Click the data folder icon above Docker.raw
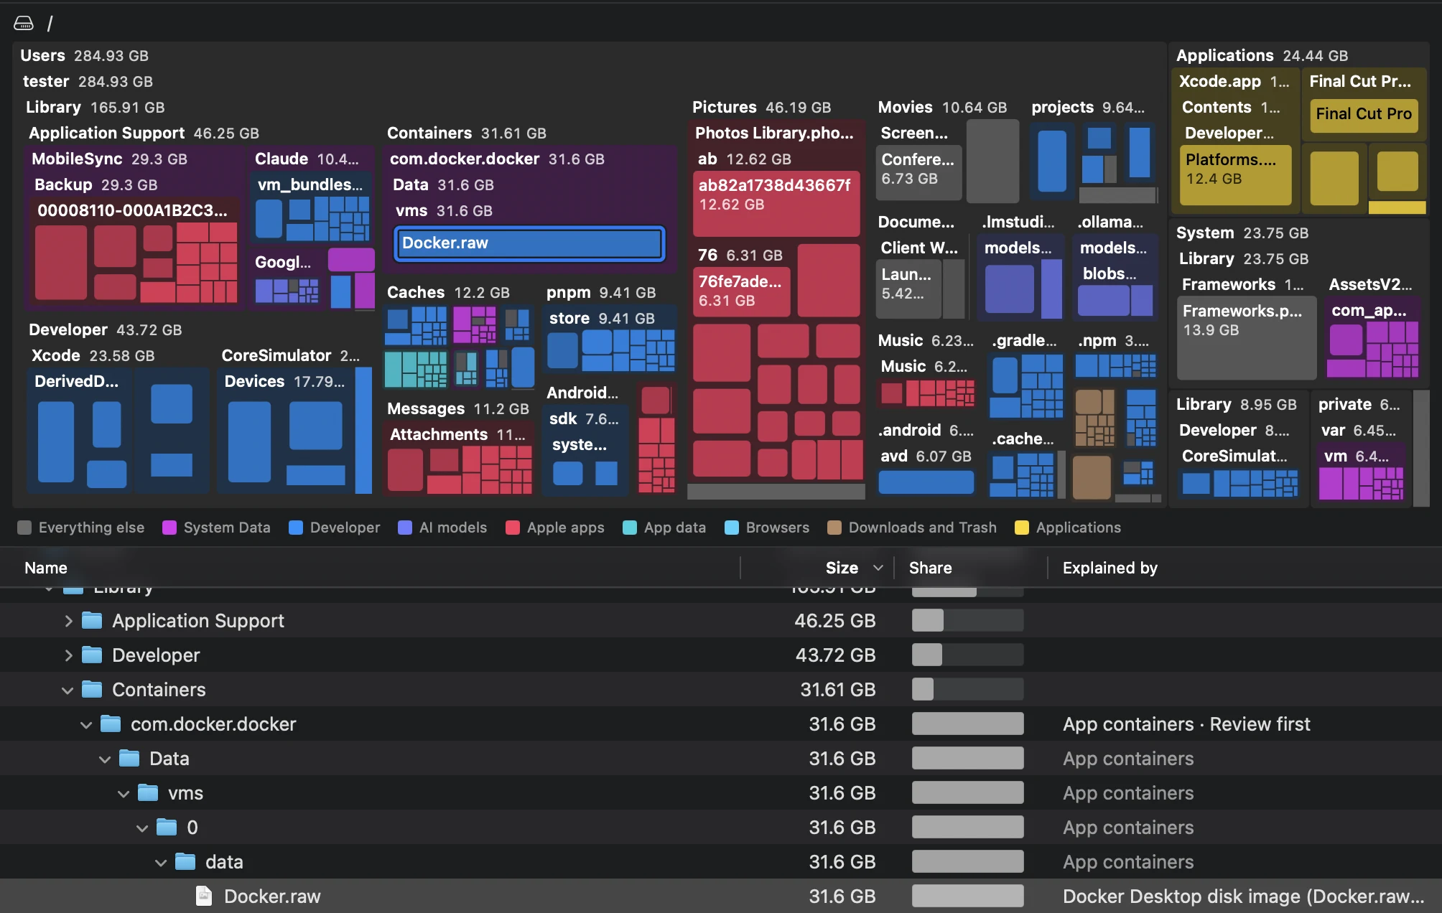This screenshot has width=1442, height=913. [x=185, y=861]
